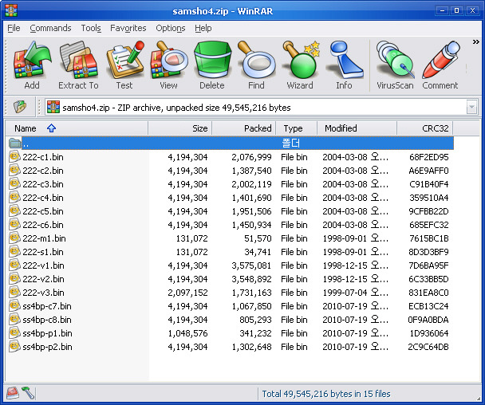Show more toolbar buttons chevron
485x405 pixels.
475,41
